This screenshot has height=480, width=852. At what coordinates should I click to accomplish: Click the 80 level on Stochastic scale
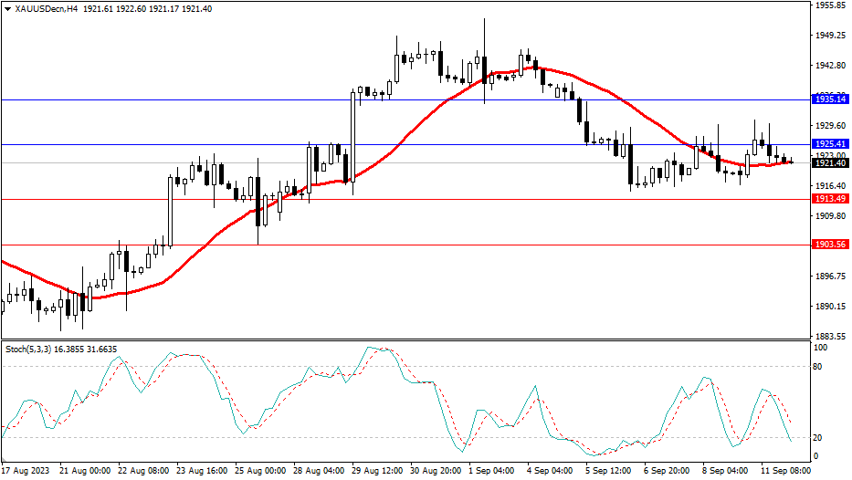tap(819, 367)
